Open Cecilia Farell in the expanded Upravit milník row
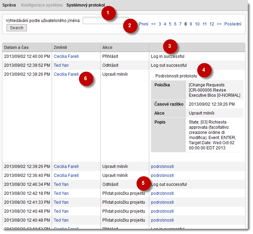Screen dimensions: 253x234 (66, 74)
